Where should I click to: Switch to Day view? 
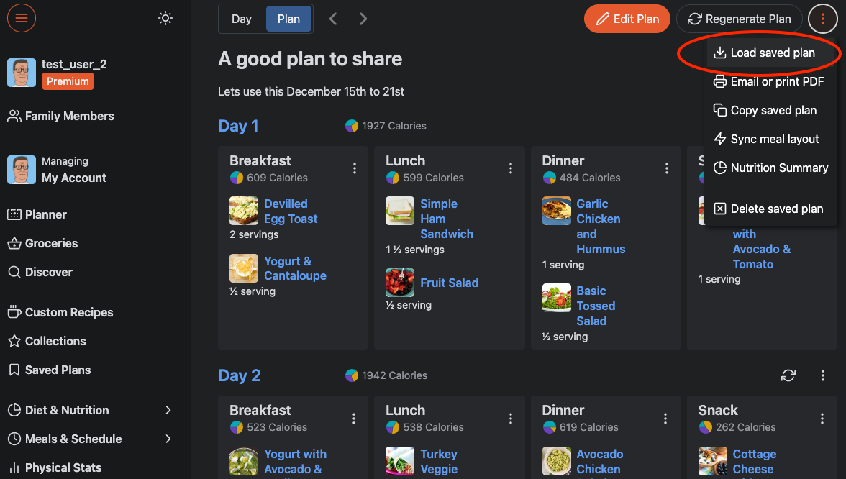242,19
